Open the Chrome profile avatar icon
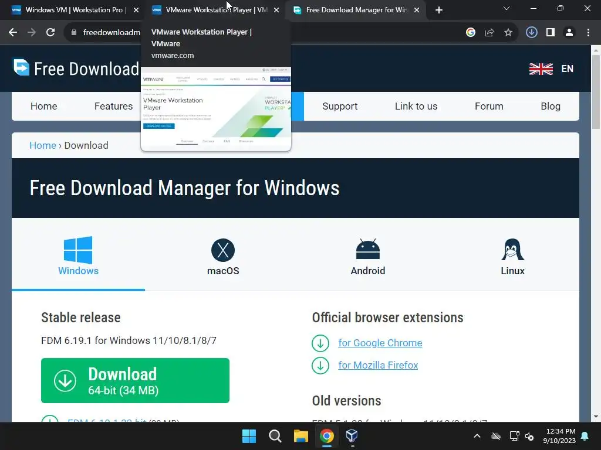This screenshot has width=601, height=450. [569, 33]
